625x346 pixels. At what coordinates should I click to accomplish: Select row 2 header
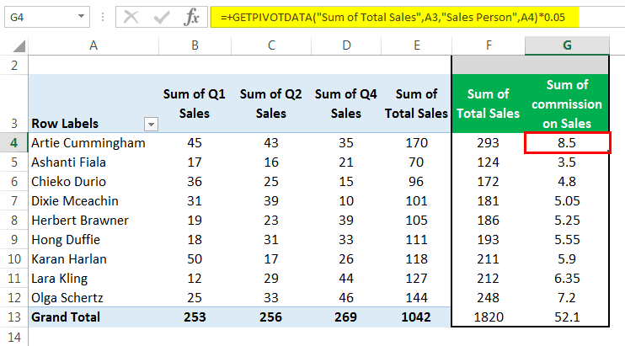click(14, 65)
